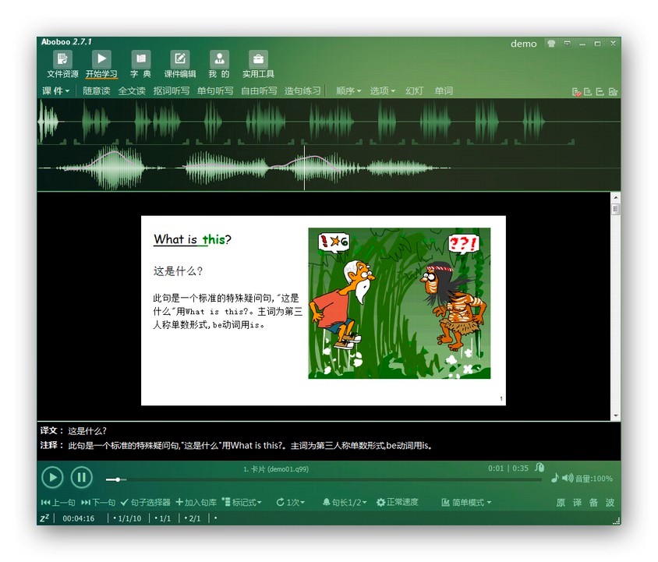658x562 pixels.
Task: Toggle the 波 waveform display button
Action: click(x=610, y=503)
